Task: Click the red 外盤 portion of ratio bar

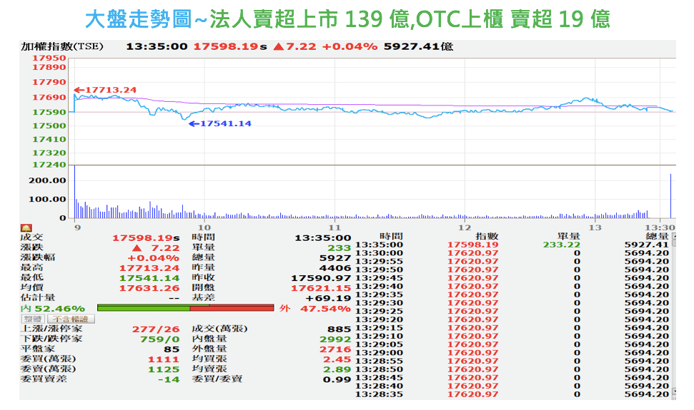Action: pos(232,308)
